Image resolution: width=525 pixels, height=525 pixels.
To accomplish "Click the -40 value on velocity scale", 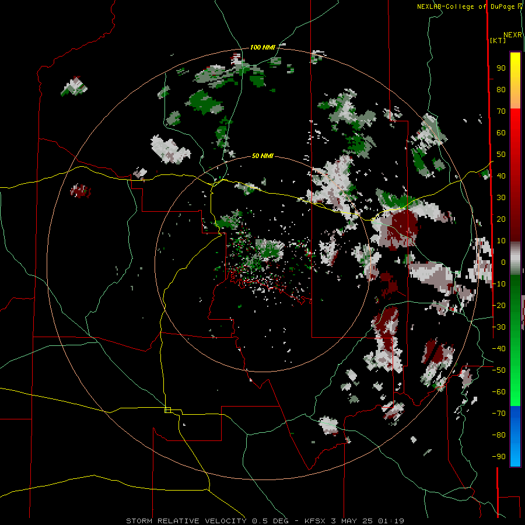I will [499, 349].
